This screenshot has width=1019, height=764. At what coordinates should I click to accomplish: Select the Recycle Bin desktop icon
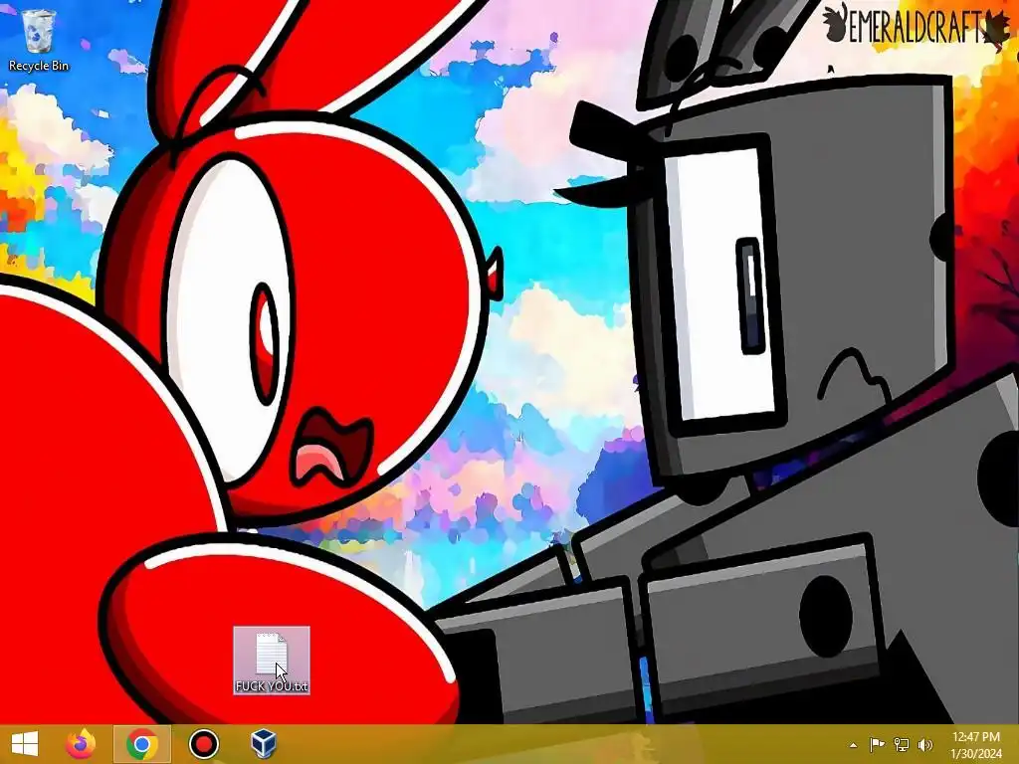coord(39,40)
